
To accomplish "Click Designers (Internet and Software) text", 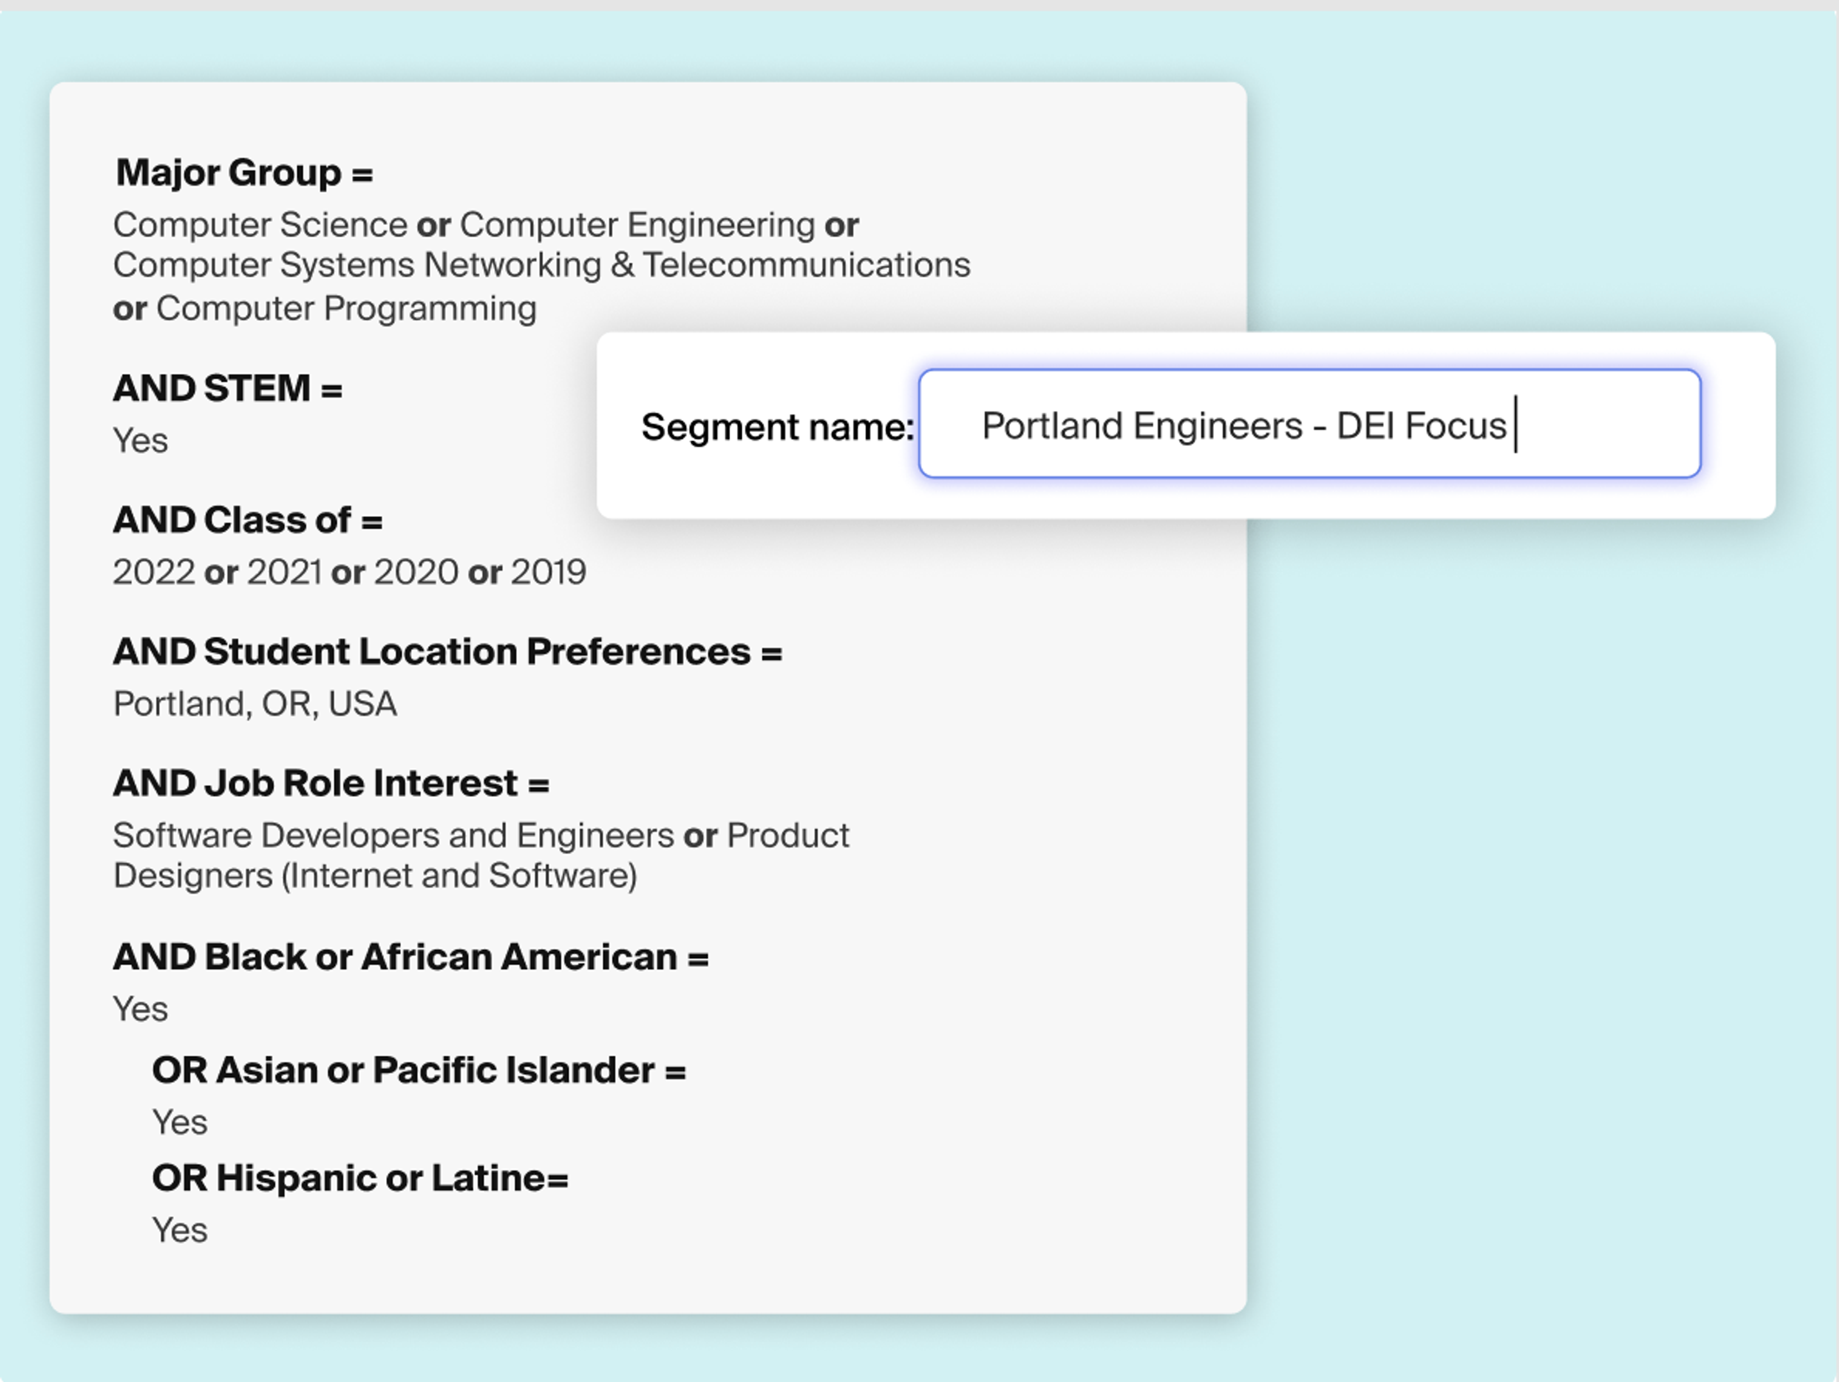I will (x=375, y=877).
